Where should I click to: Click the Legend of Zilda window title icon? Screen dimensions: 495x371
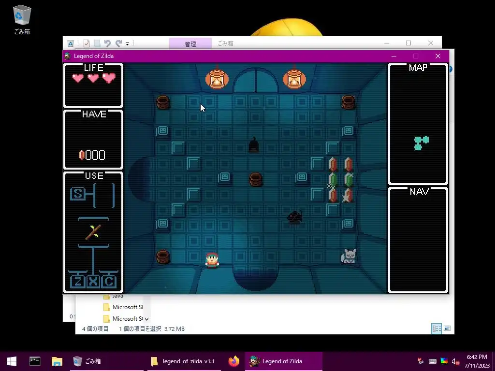point(68,56)
